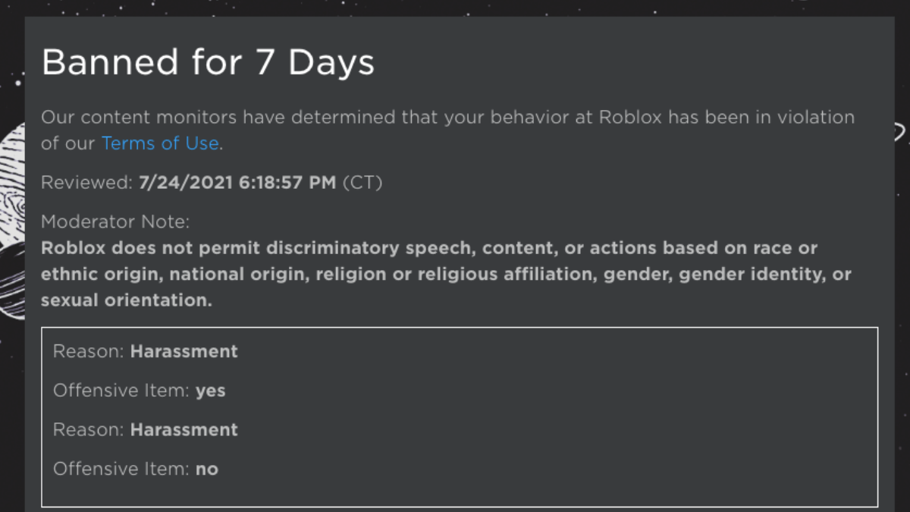Click the second Harassment reason entry
The height and width of the screenshot is (512, 910).
click(x=184, y=429)
